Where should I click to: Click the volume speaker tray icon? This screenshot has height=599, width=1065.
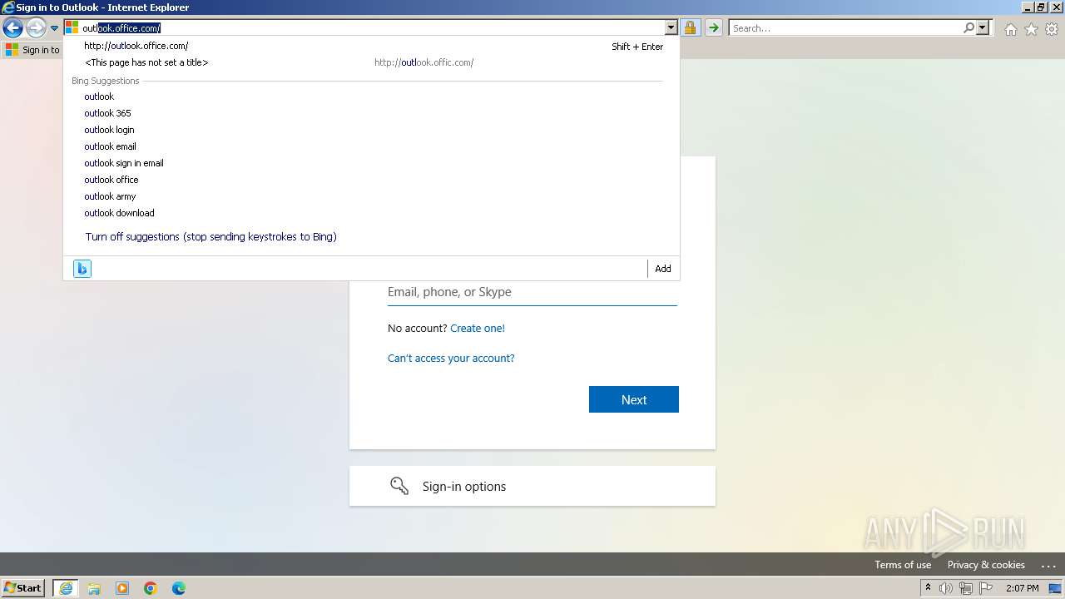click(946, 588)
